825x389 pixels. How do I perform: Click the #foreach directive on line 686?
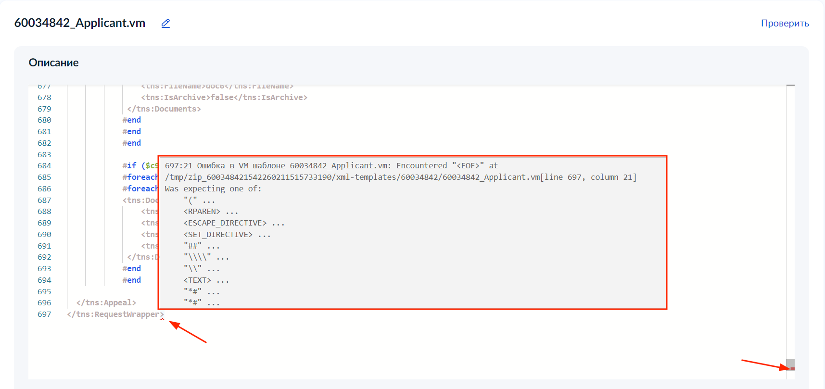(140, 189)
